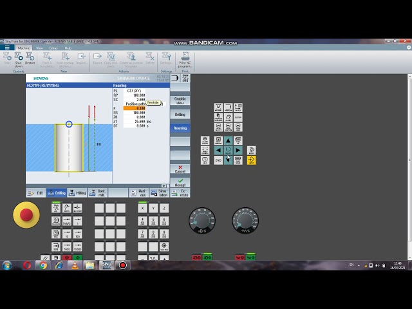
Task: Select the 1000 increment key
Action: (67, 247)
